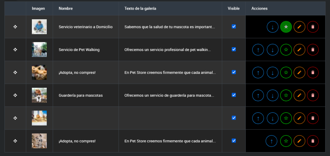The height and width of the screenshot is (156, 330).
Task: Move Servicio veterinario a Domicilio row down
Action: (273, 27)
